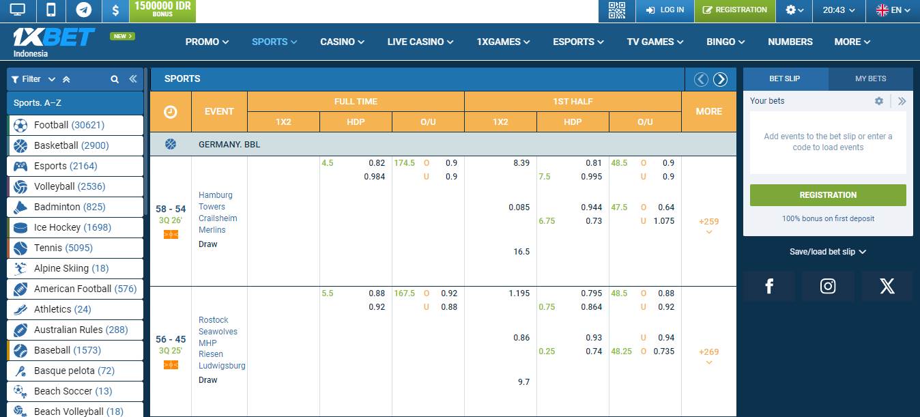Open the desktop app icon in the top bar

point(17,10)
